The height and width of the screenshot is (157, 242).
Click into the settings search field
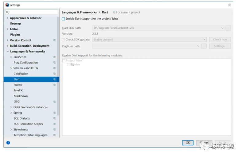pyautogui.click(x=32, y=12)
